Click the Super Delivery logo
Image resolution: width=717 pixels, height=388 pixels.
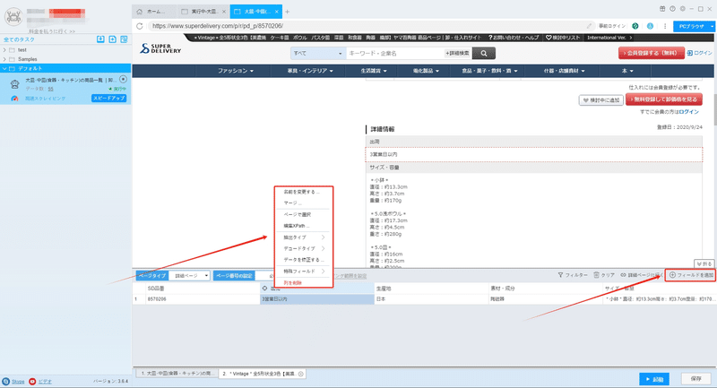pos(160,48)
